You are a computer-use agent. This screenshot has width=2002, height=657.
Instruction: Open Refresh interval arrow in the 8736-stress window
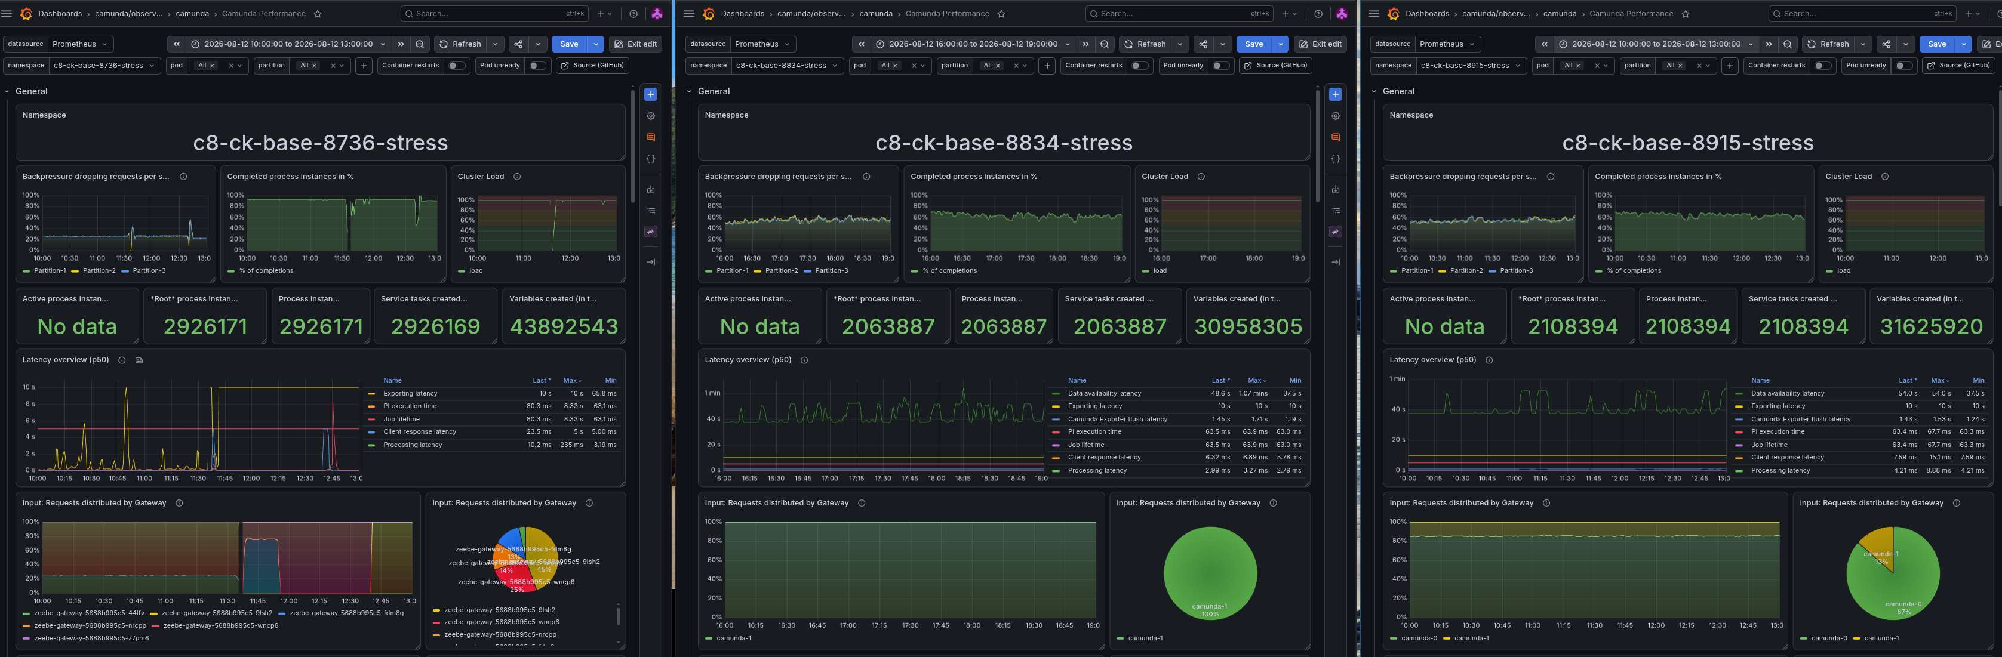pyautogui.click(x=495, y=44)
